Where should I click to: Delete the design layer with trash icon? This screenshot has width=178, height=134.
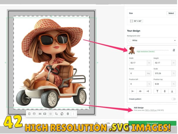click(174, 50)
